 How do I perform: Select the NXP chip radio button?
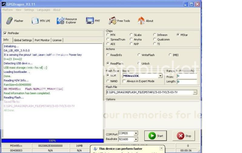[131, 44]
